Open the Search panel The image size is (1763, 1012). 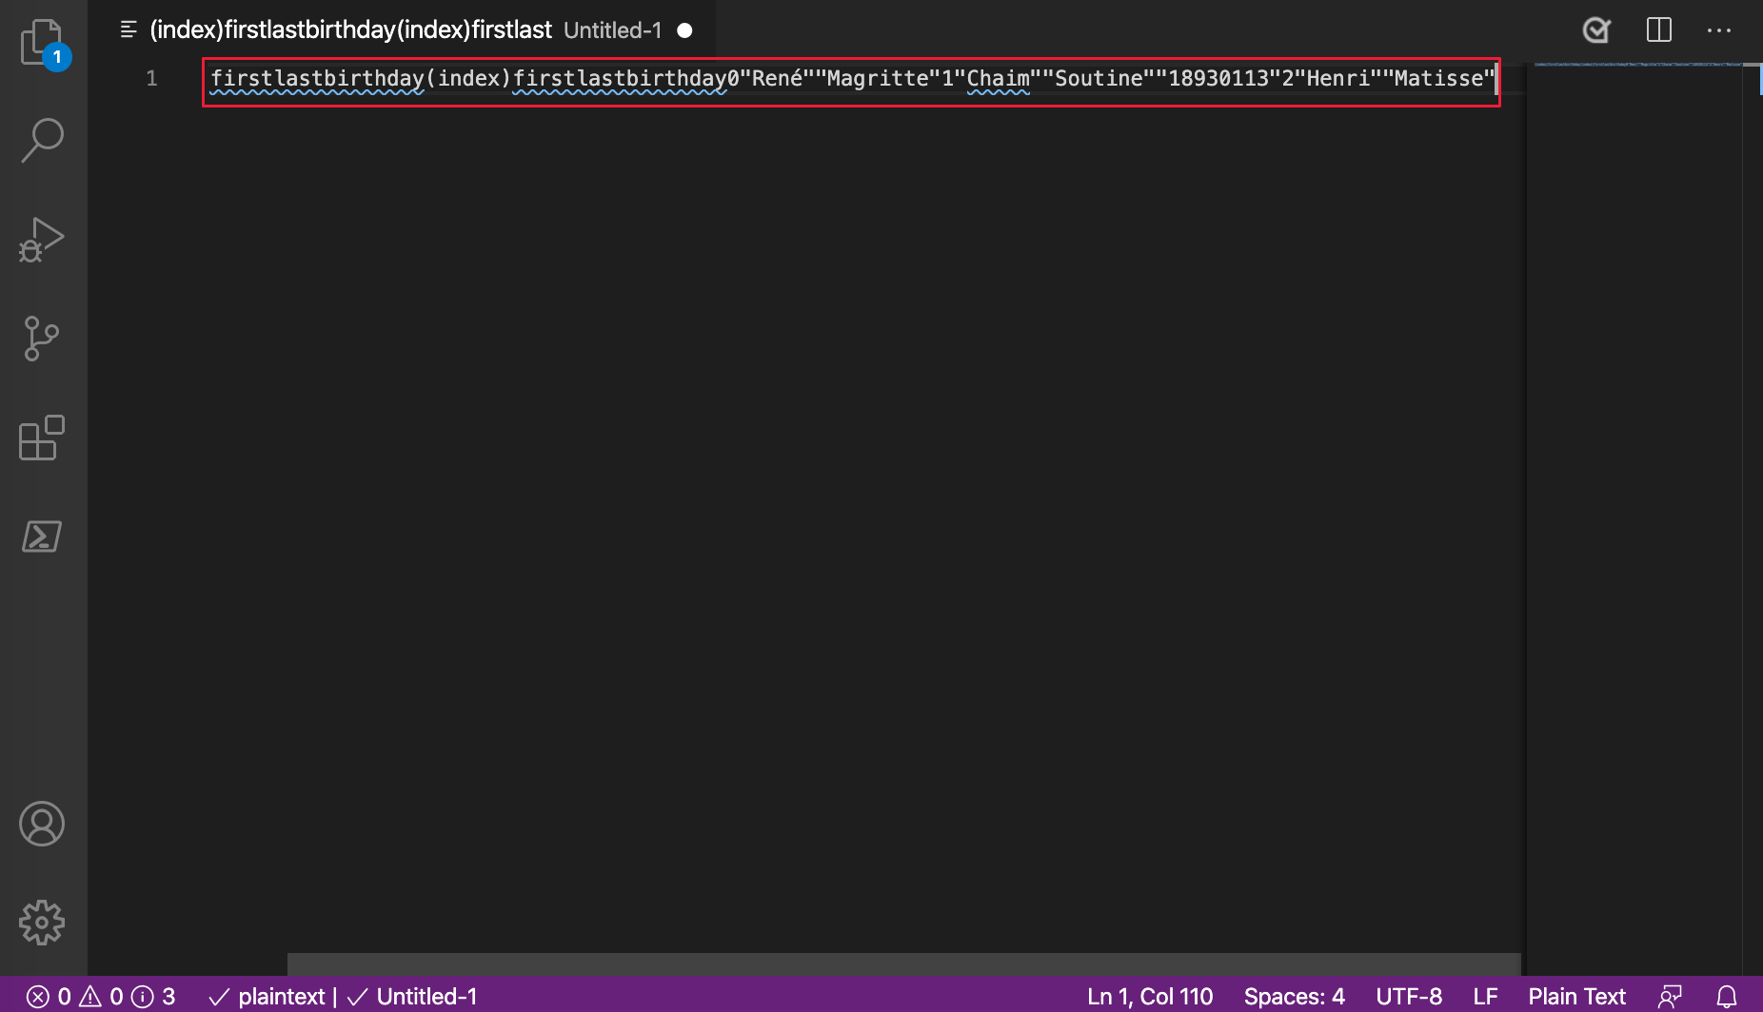[42, 140]
